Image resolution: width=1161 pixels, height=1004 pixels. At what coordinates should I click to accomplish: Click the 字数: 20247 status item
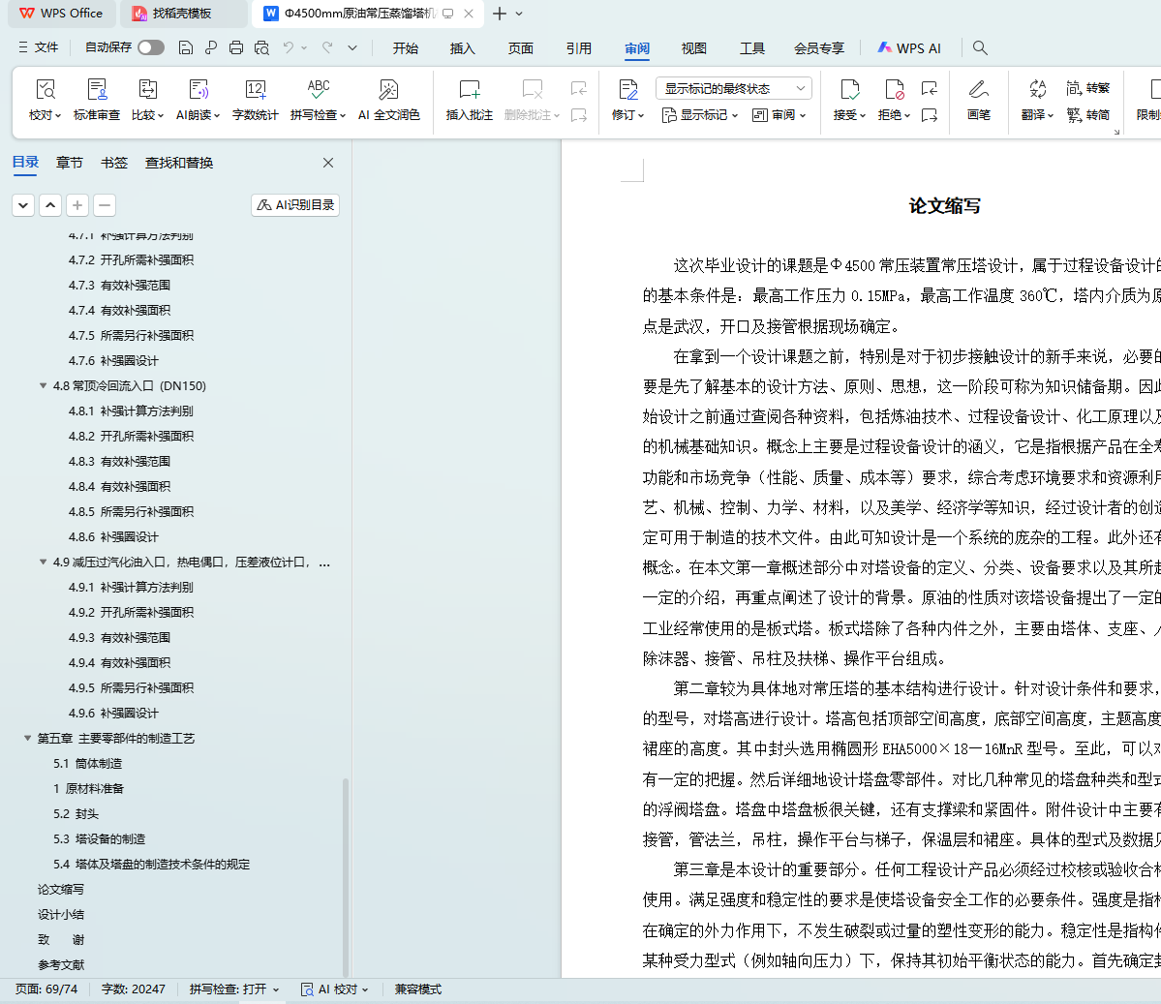click(x=134, y=989)
